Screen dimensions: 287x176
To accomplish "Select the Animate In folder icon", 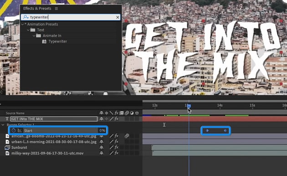I will tap(38, 35).
